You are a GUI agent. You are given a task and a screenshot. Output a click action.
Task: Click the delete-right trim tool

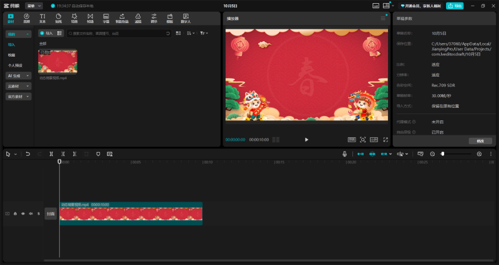click(x=75, y=154)
